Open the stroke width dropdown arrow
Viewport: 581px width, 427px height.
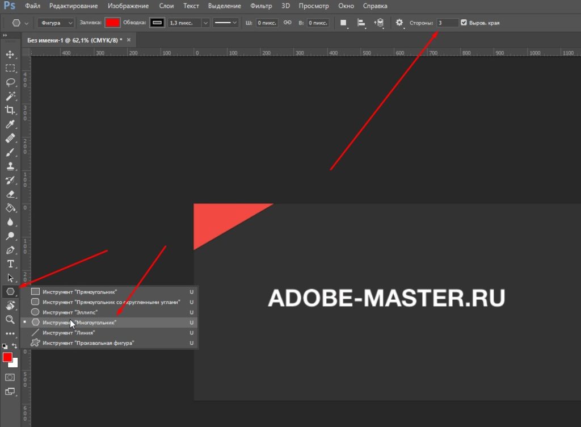tap(205, 23)
